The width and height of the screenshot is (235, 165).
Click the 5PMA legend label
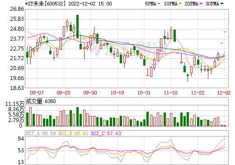[150, 4]
